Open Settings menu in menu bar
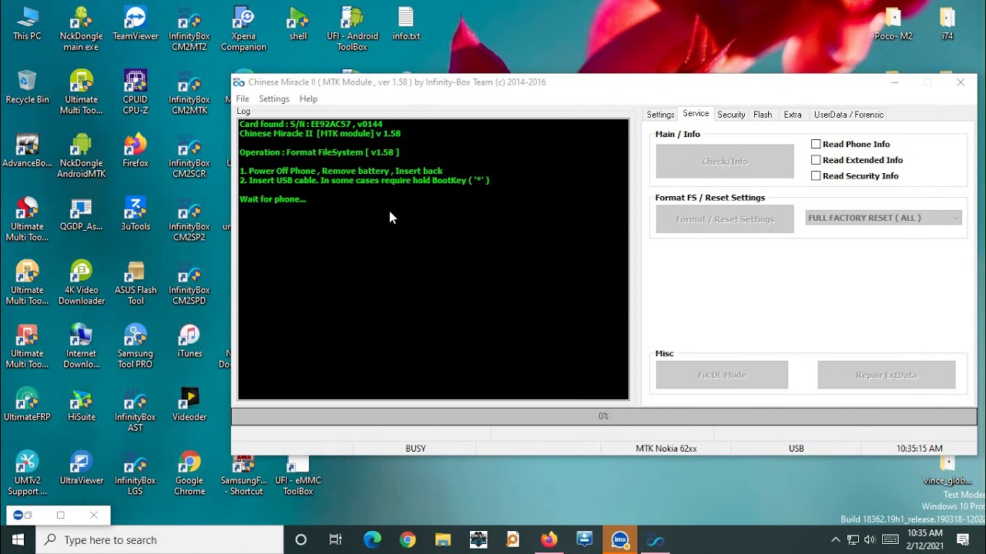The width and height of the screenshot is (986, 554). point(274,98)
